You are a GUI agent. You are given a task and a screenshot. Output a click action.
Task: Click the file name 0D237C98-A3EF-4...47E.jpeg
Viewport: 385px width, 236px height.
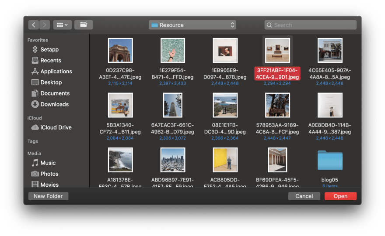click(120, 74)
